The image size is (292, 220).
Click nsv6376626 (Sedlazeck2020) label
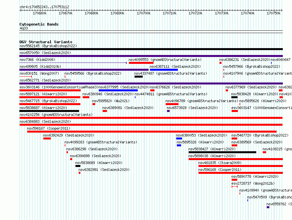click(x=176, y=87)
